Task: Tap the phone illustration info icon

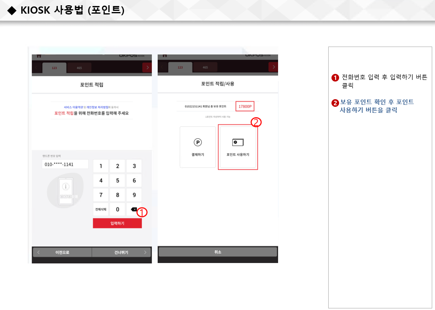Action: pos(66,186)
